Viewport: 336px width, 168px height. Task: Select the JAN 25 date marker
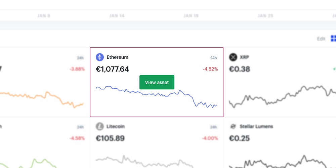coord(265,16)
